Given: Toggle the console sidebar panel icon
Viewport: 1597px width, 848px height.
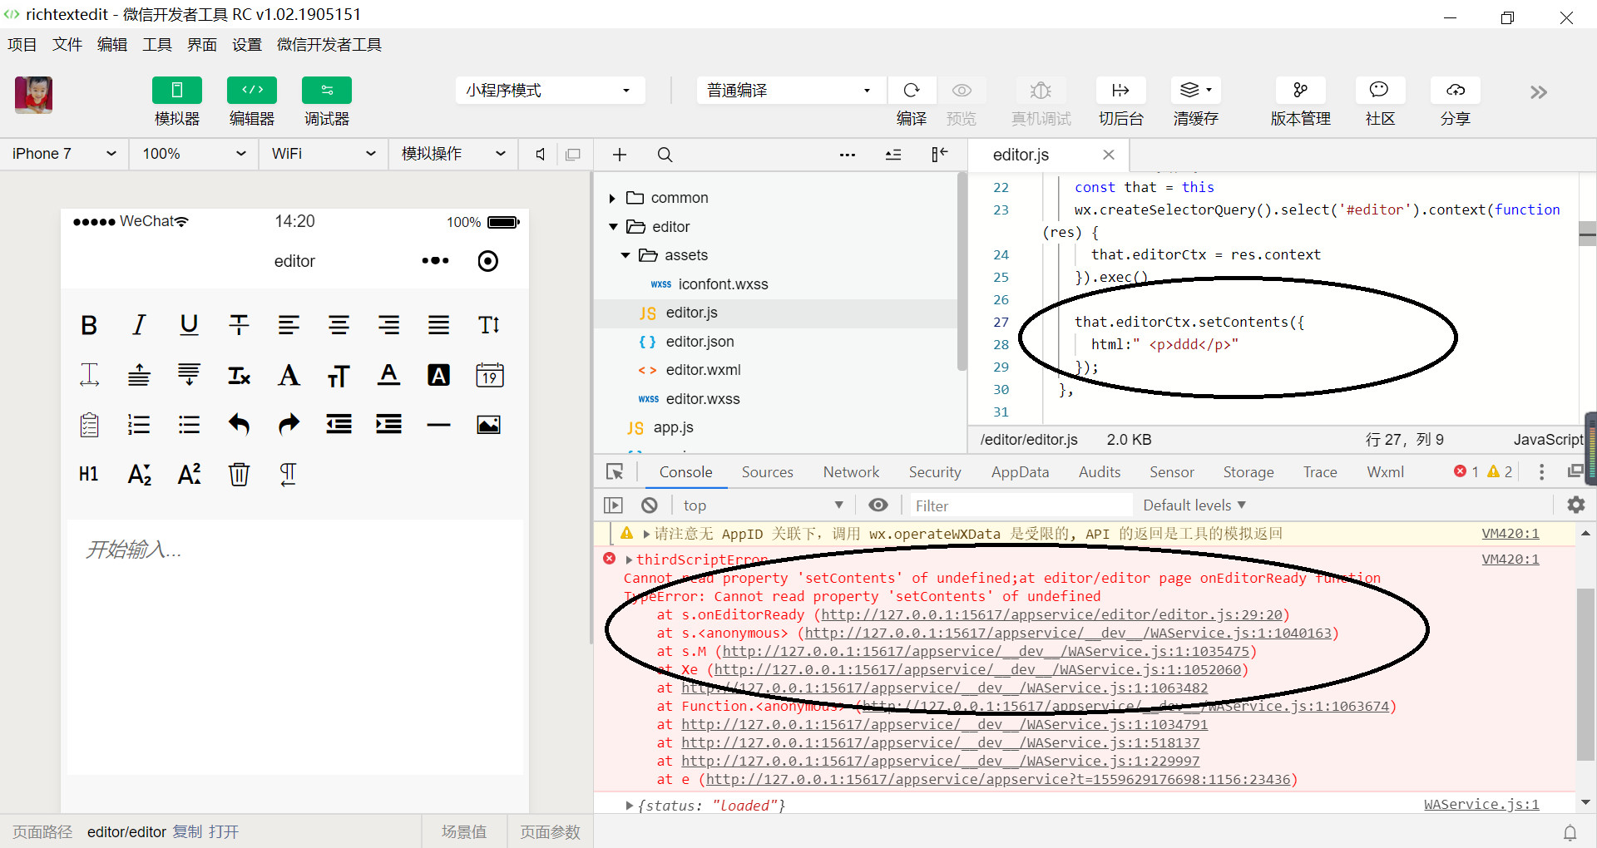Looking at the screenshot, I should [613, 505].
